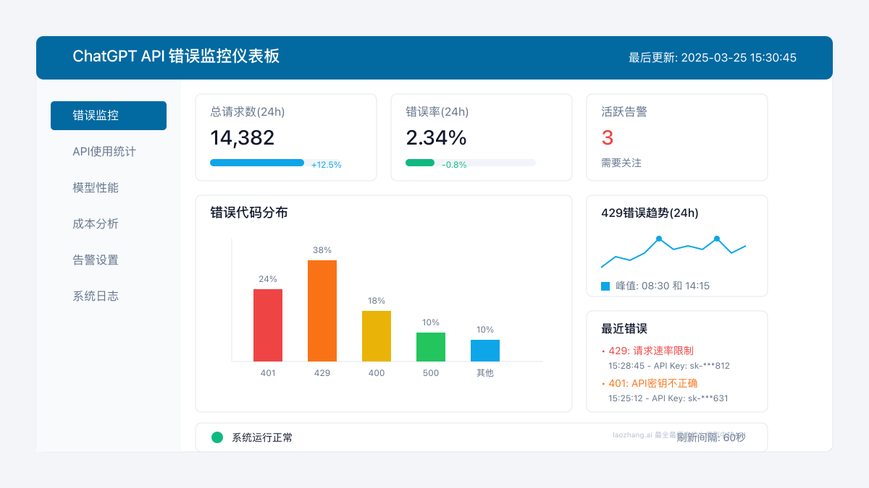Click the 15:25:12 API Key sk-***631 line
The image size is (869, 488).
point(668,398)
